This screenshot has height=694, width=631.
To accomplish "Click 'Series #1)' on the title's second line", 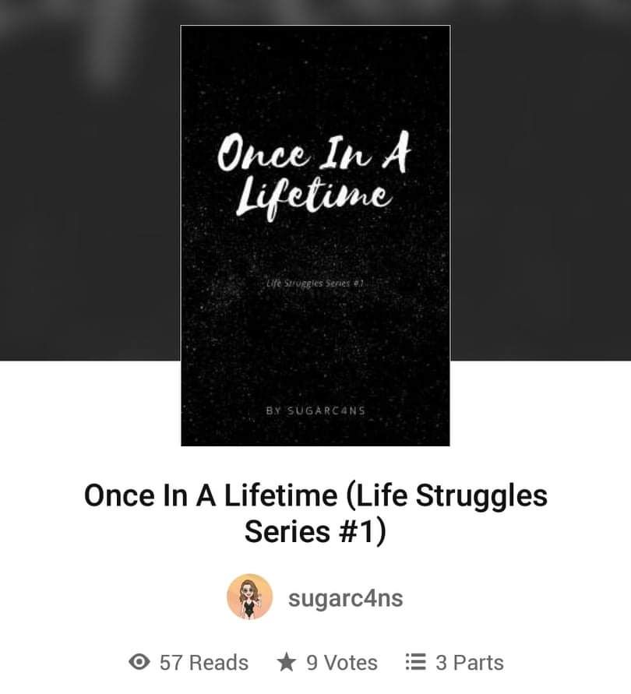I will [x=315, y=531].
